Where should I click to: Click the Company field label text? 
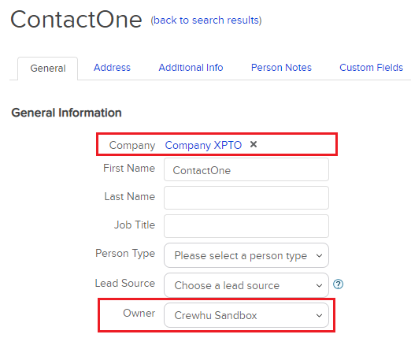pos(132,145)
